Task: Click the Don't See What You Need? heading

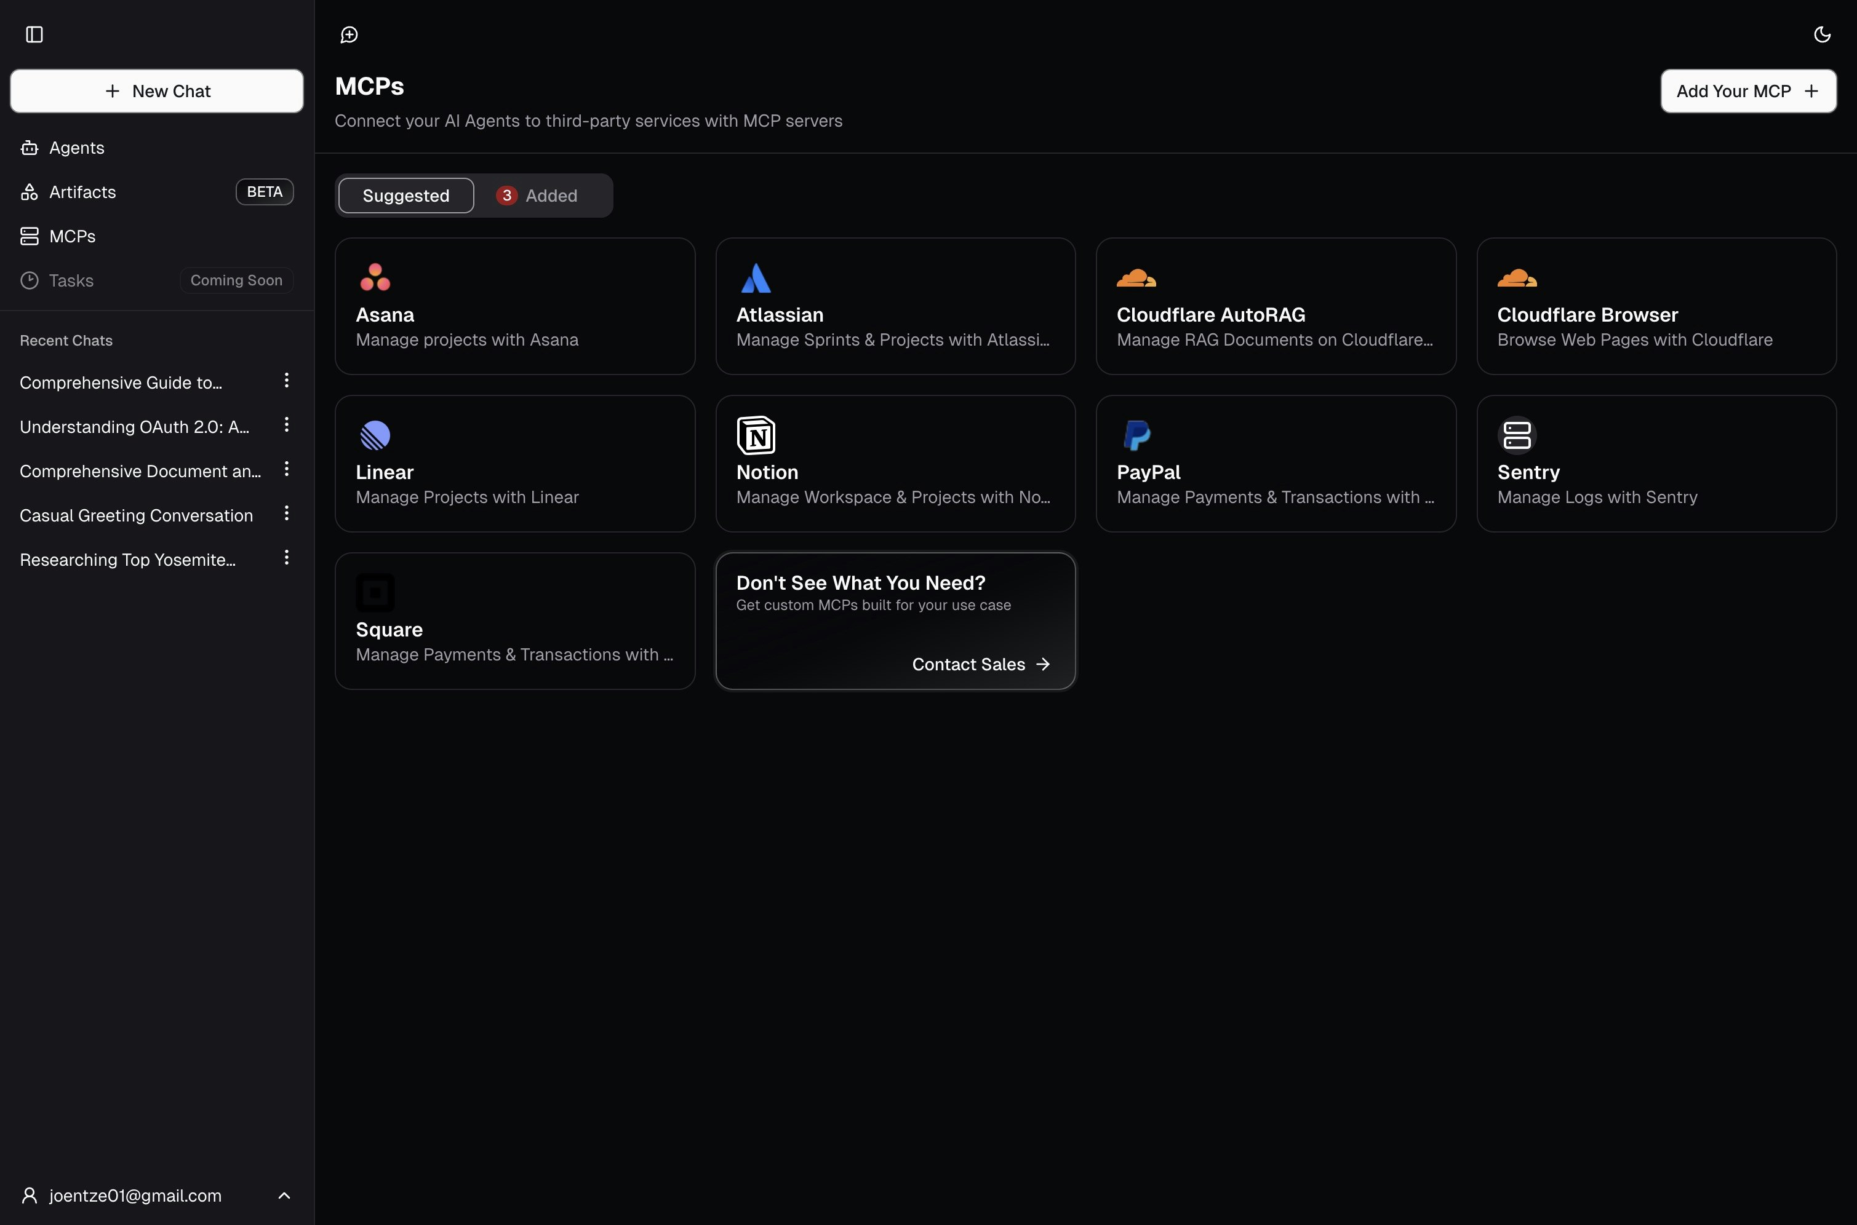Action: coord(860,583)
